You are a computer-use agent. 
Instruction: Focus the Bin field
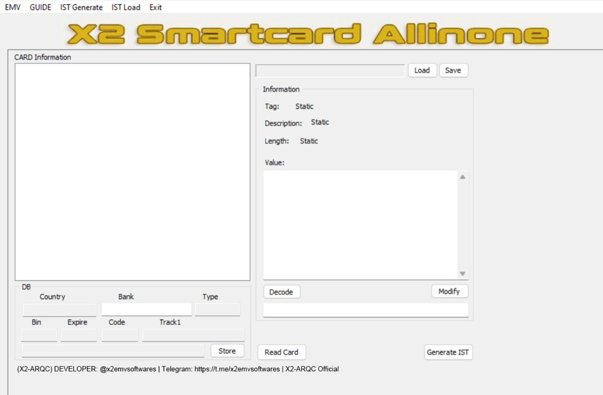tap(39, 335)
